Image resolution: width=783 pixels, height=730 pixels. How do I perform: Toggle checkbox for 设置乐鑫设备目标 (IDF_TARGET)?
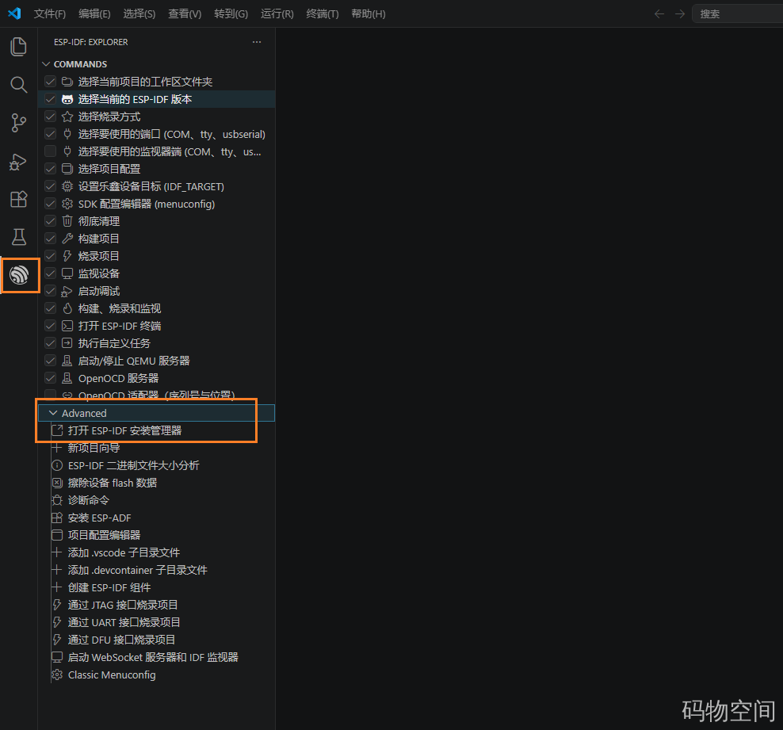(x=51, y=186)
